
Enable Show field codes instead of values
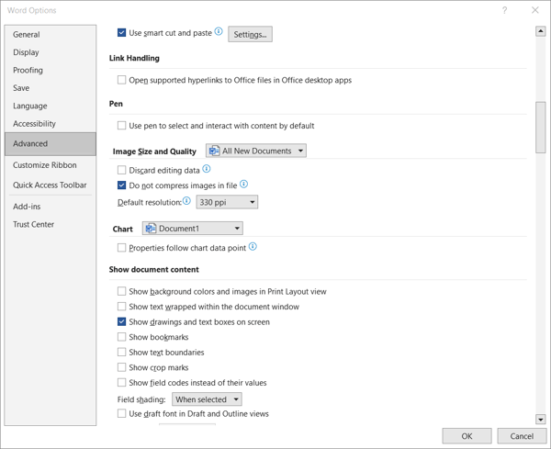click(121, 383)
